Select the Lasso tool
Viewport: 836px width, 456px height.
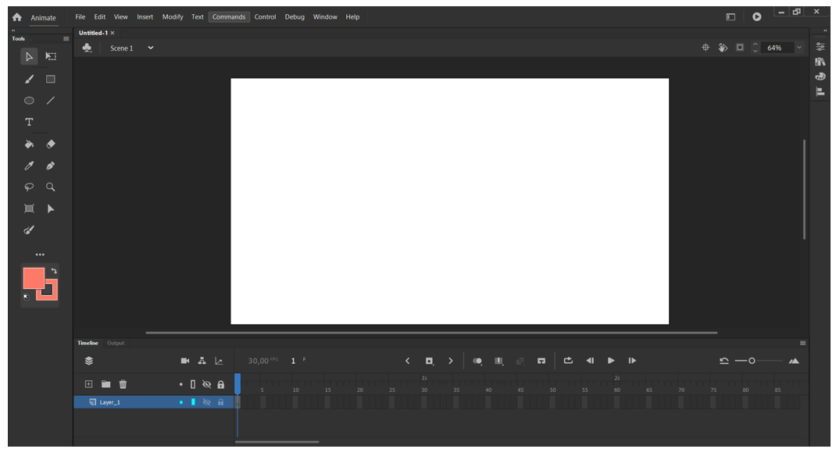[29, 187]
